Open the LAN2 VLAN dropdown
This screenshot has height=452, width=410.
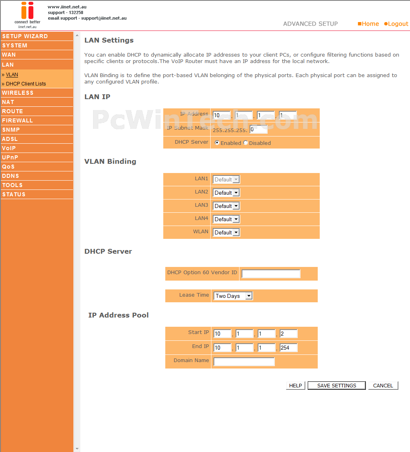click(226, 193)
